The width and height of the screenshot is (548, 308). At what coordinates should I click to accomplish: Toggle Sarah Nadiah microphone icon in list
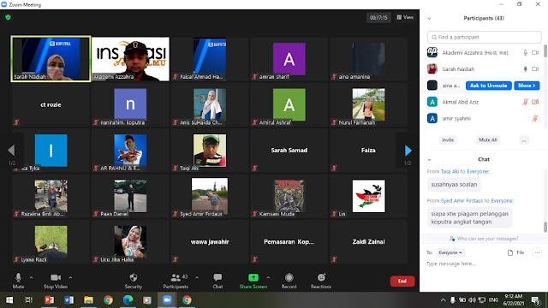click(525, 69)
